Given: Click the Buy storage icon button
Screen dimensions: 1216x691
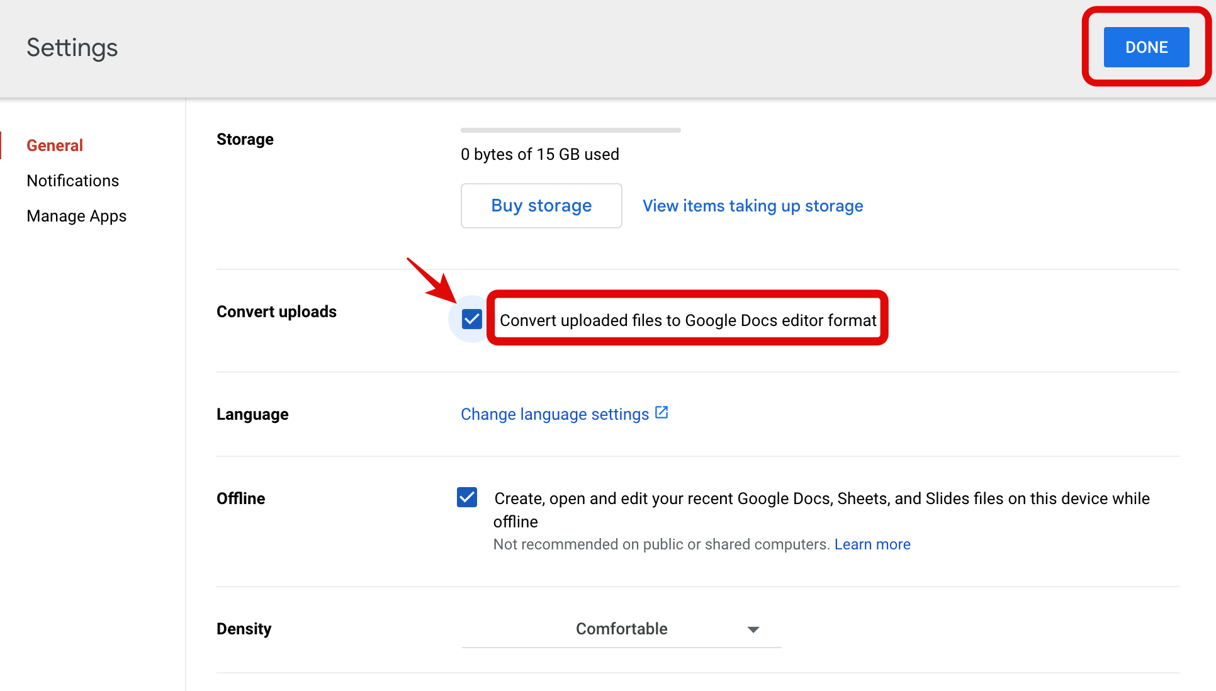Looking at the screenshot, I should coord(541,206).
